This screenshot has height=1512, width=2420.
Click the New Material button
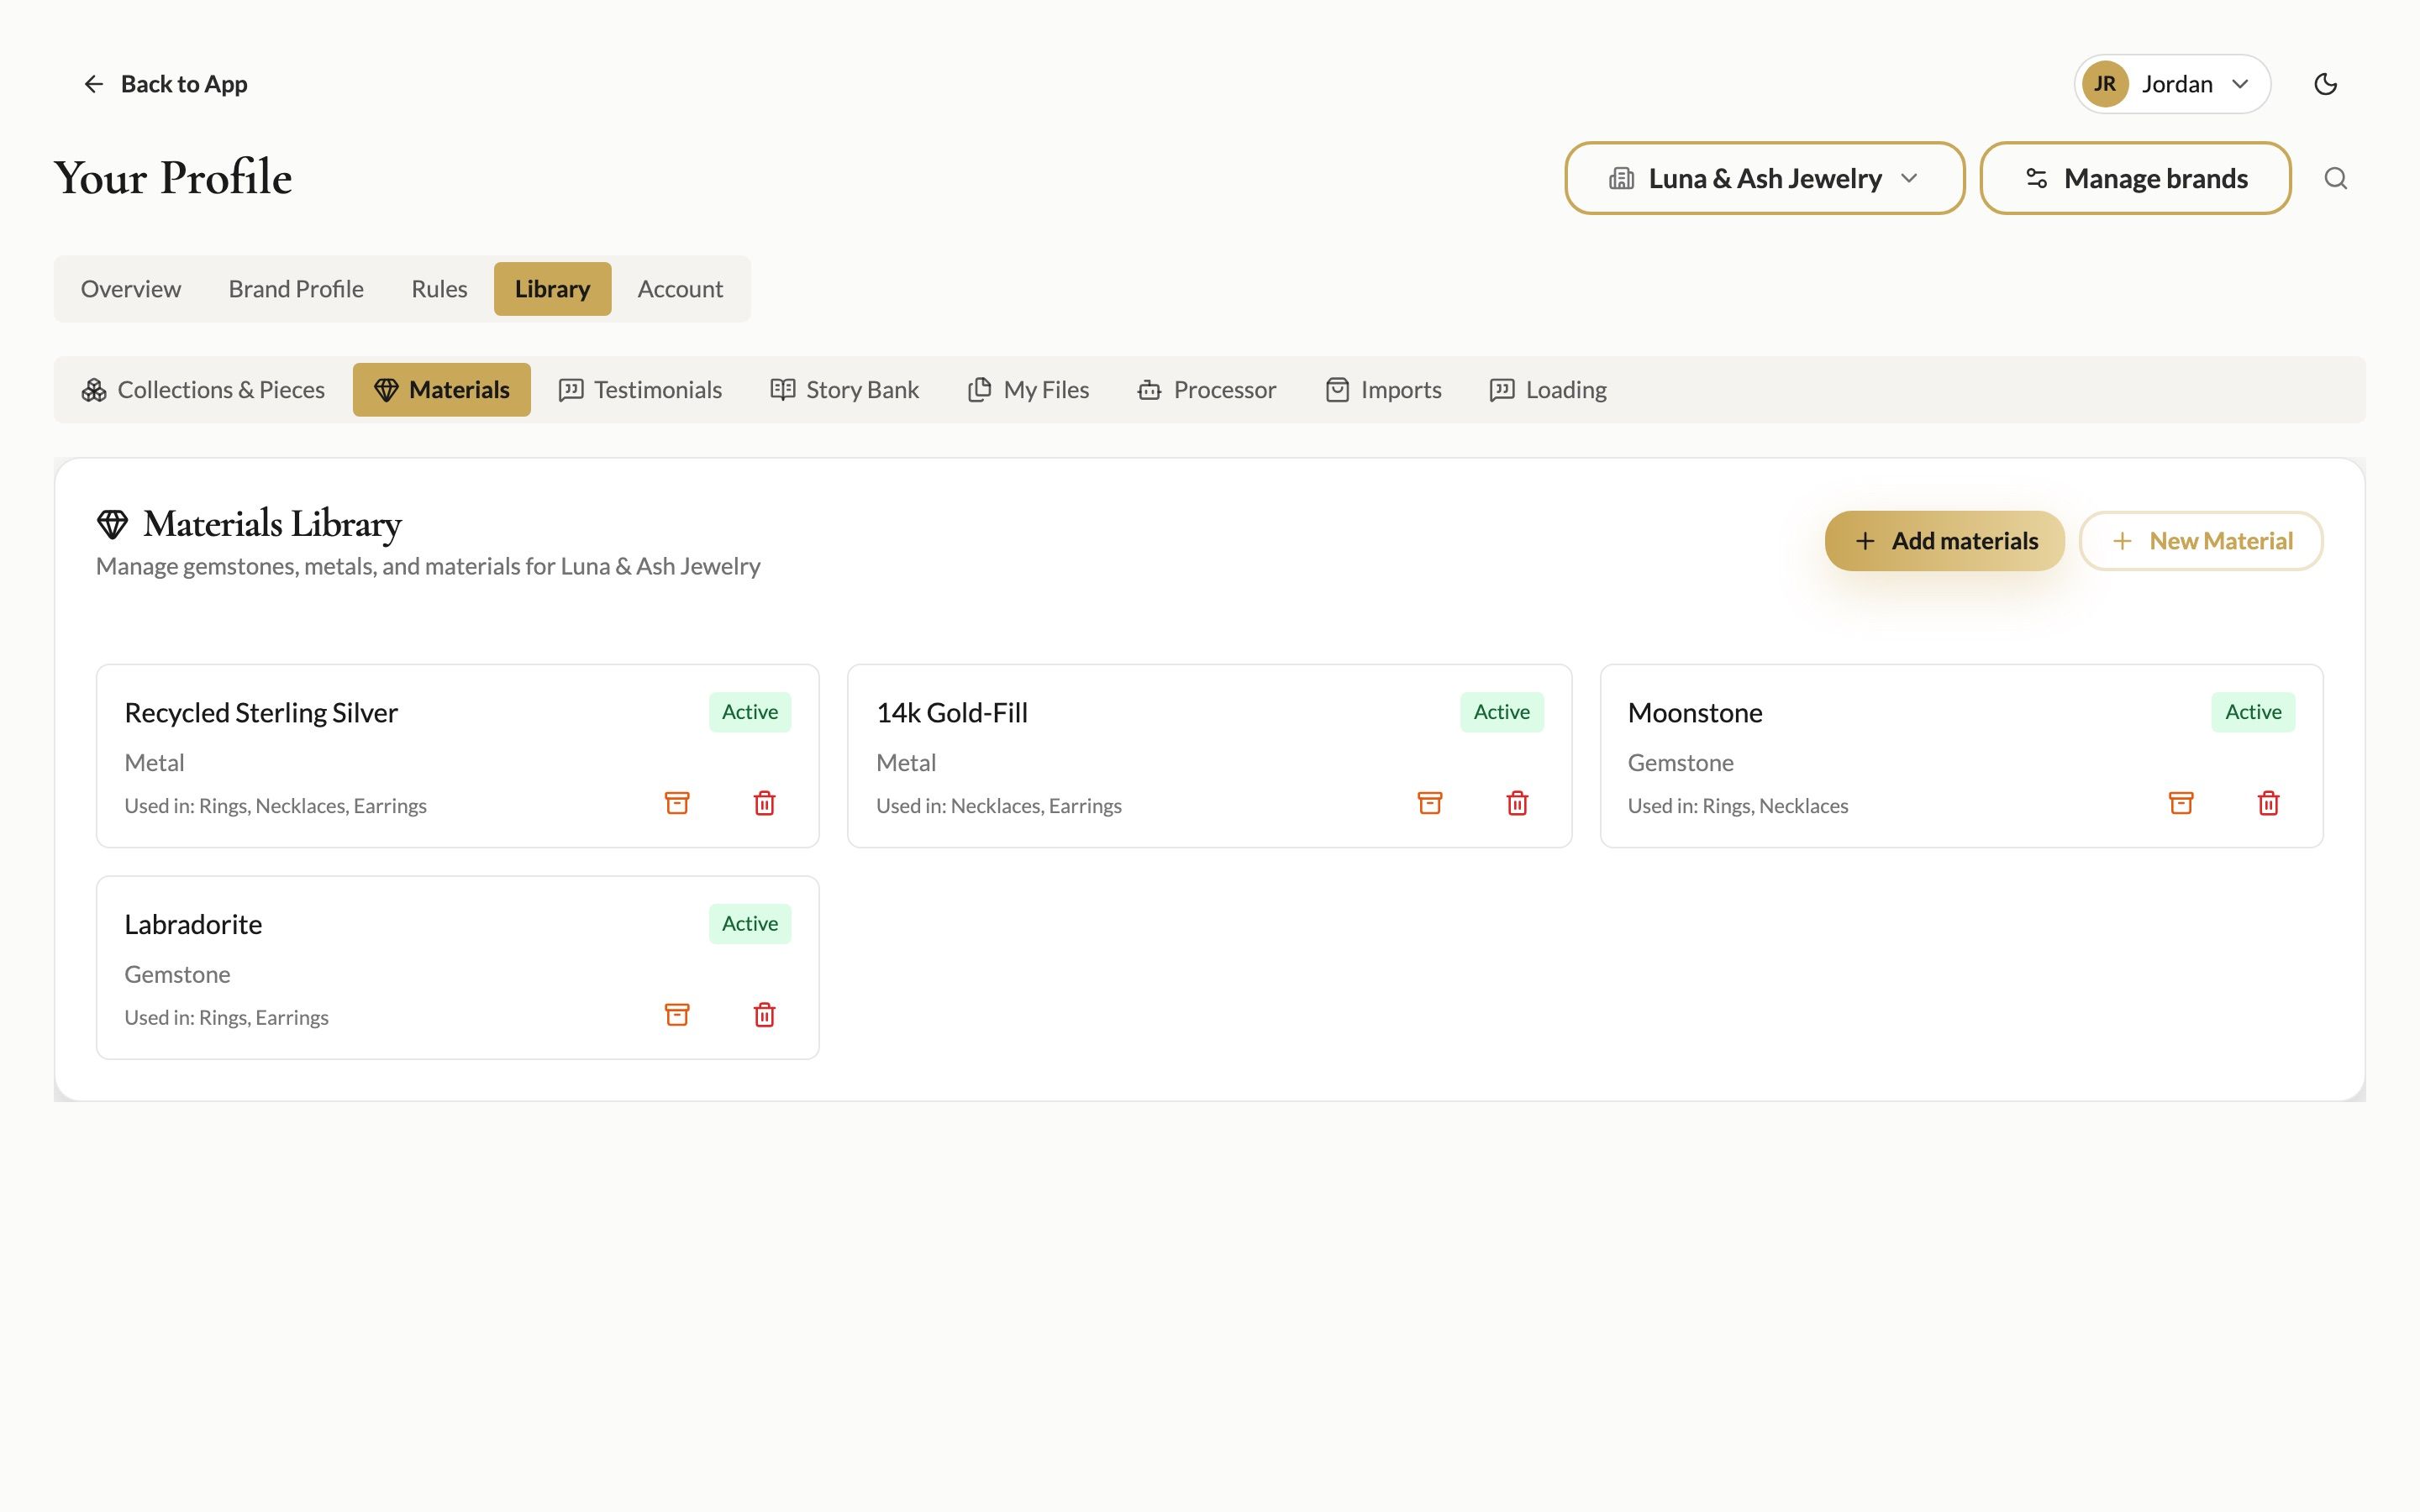click(2201, 541)
